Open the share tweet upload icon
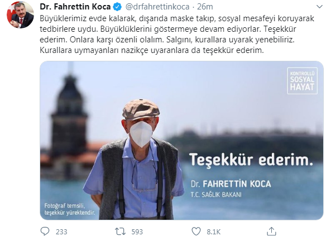This screenshot has height=241, width=331. click(271, 232)
